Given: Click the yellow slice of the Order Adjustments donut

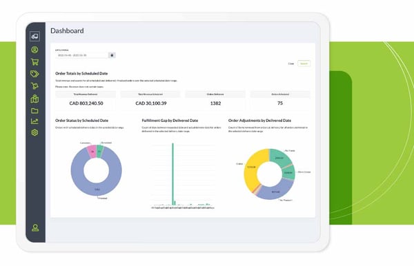Looking at the screenshot, I should pyautogui.click(x=251, y=167).
